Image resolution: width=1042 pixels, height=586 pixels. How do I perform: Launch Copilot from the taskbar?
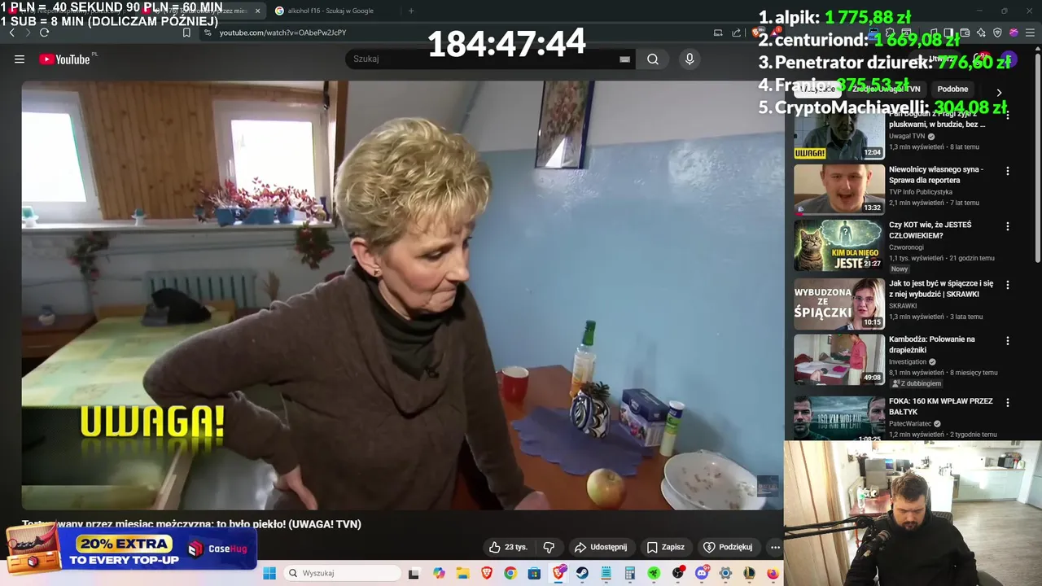click(440, 574)
